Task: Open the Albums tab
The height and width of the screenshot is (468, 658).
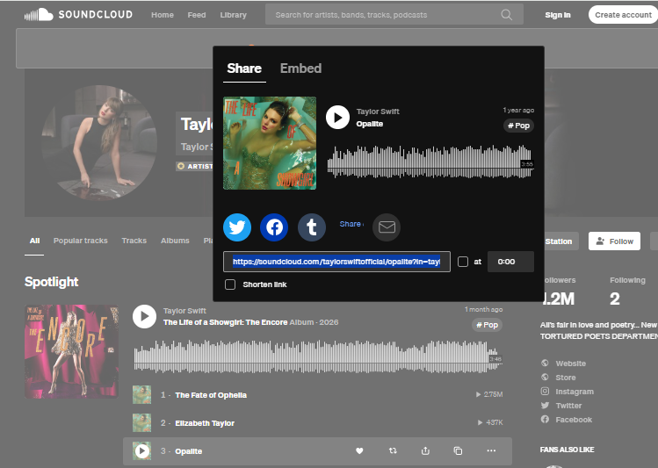Action: [175, 241]
